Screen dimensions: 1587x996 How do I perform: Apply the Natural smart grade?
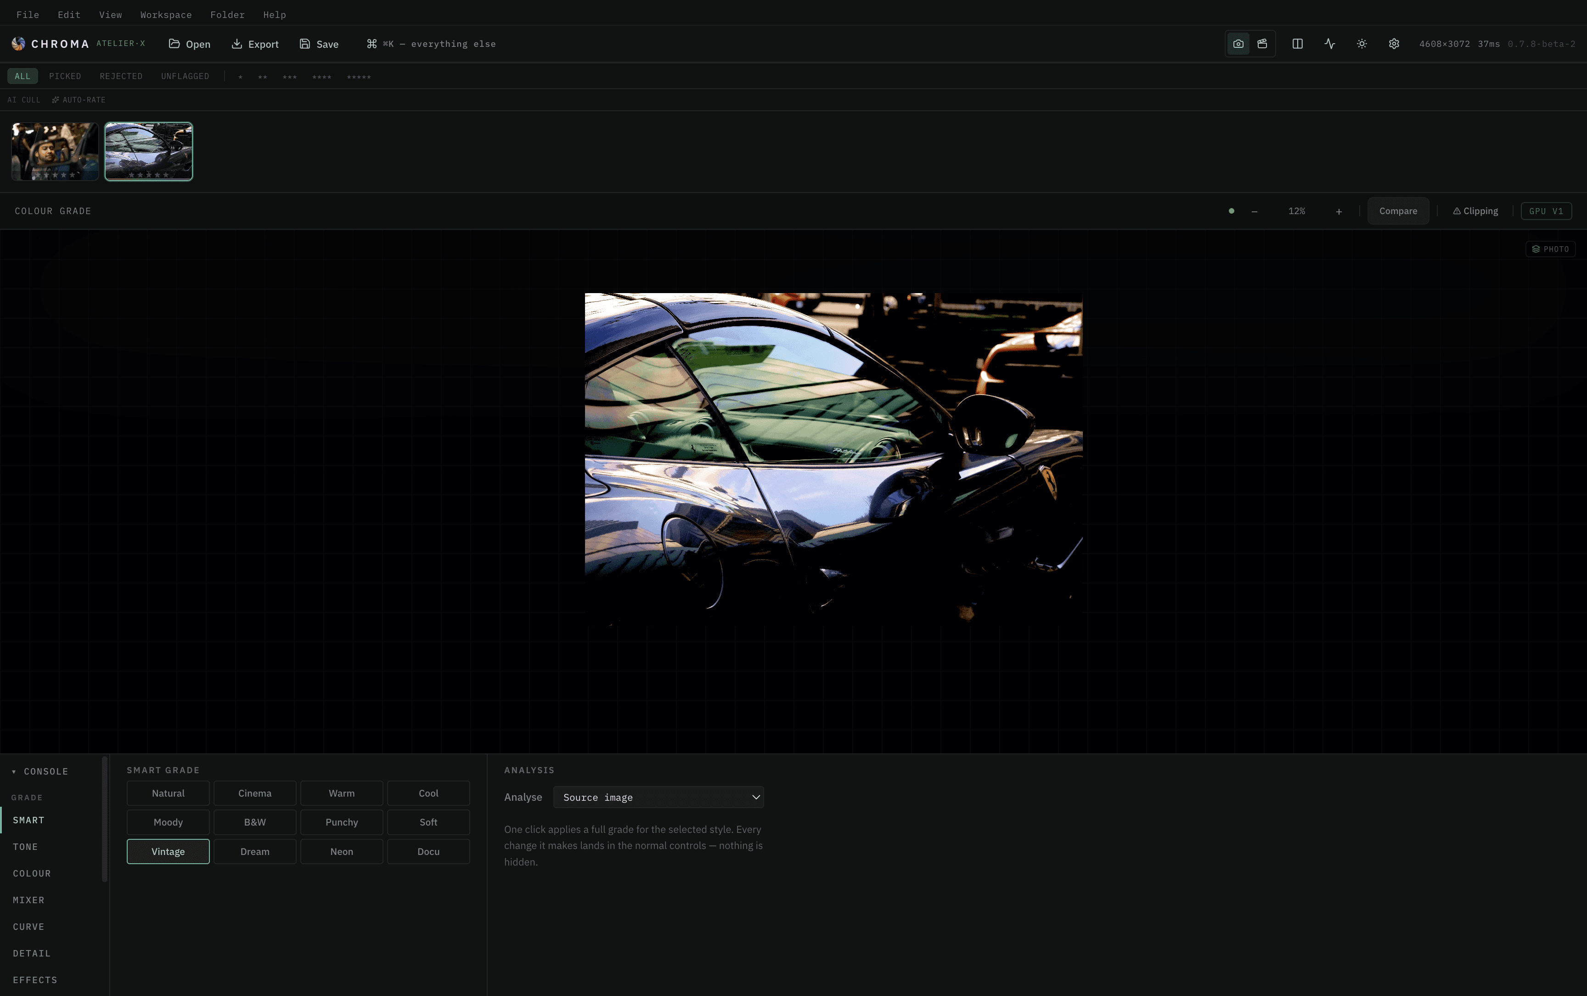(168, 793)
